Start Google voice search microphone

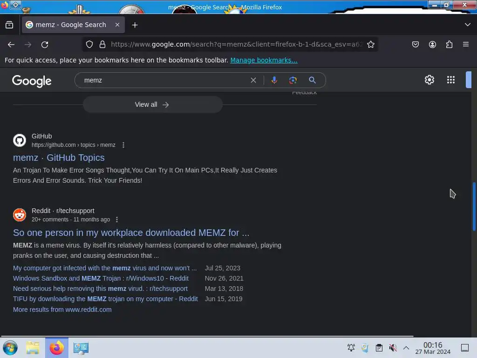274,80
